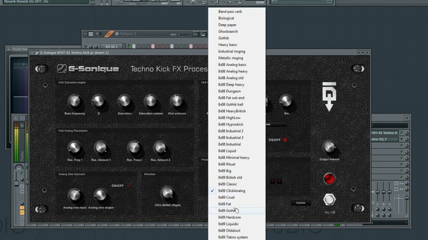Image resolution: width=428 pixels, height=240 pixels.
Task: Open the Fruity Parametric EQ window menu
Action: point(9,49)
